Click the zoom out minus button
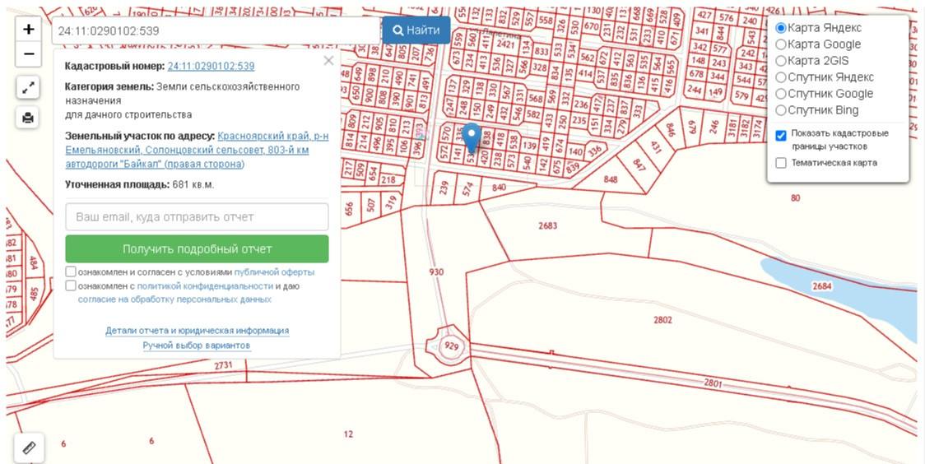The image size is (925, 464). [x=28, y=54]
